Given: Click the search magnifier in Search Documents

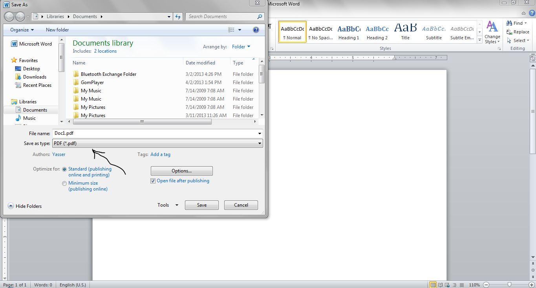Looking at the screenshot, I should [x=260, y=17].
